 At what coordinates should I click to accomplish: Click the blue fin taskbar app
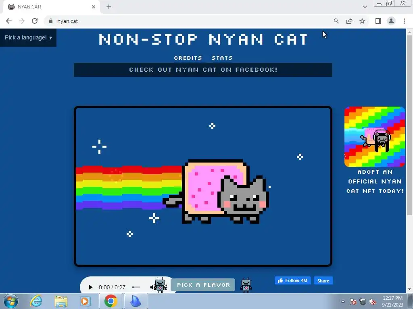click(136, 301)
